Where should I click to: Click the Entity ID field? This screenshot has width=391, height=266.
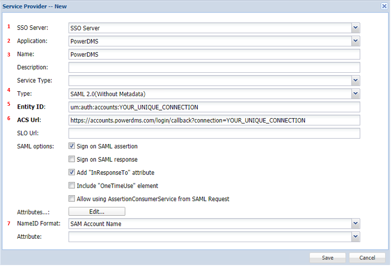click(214, 107)
